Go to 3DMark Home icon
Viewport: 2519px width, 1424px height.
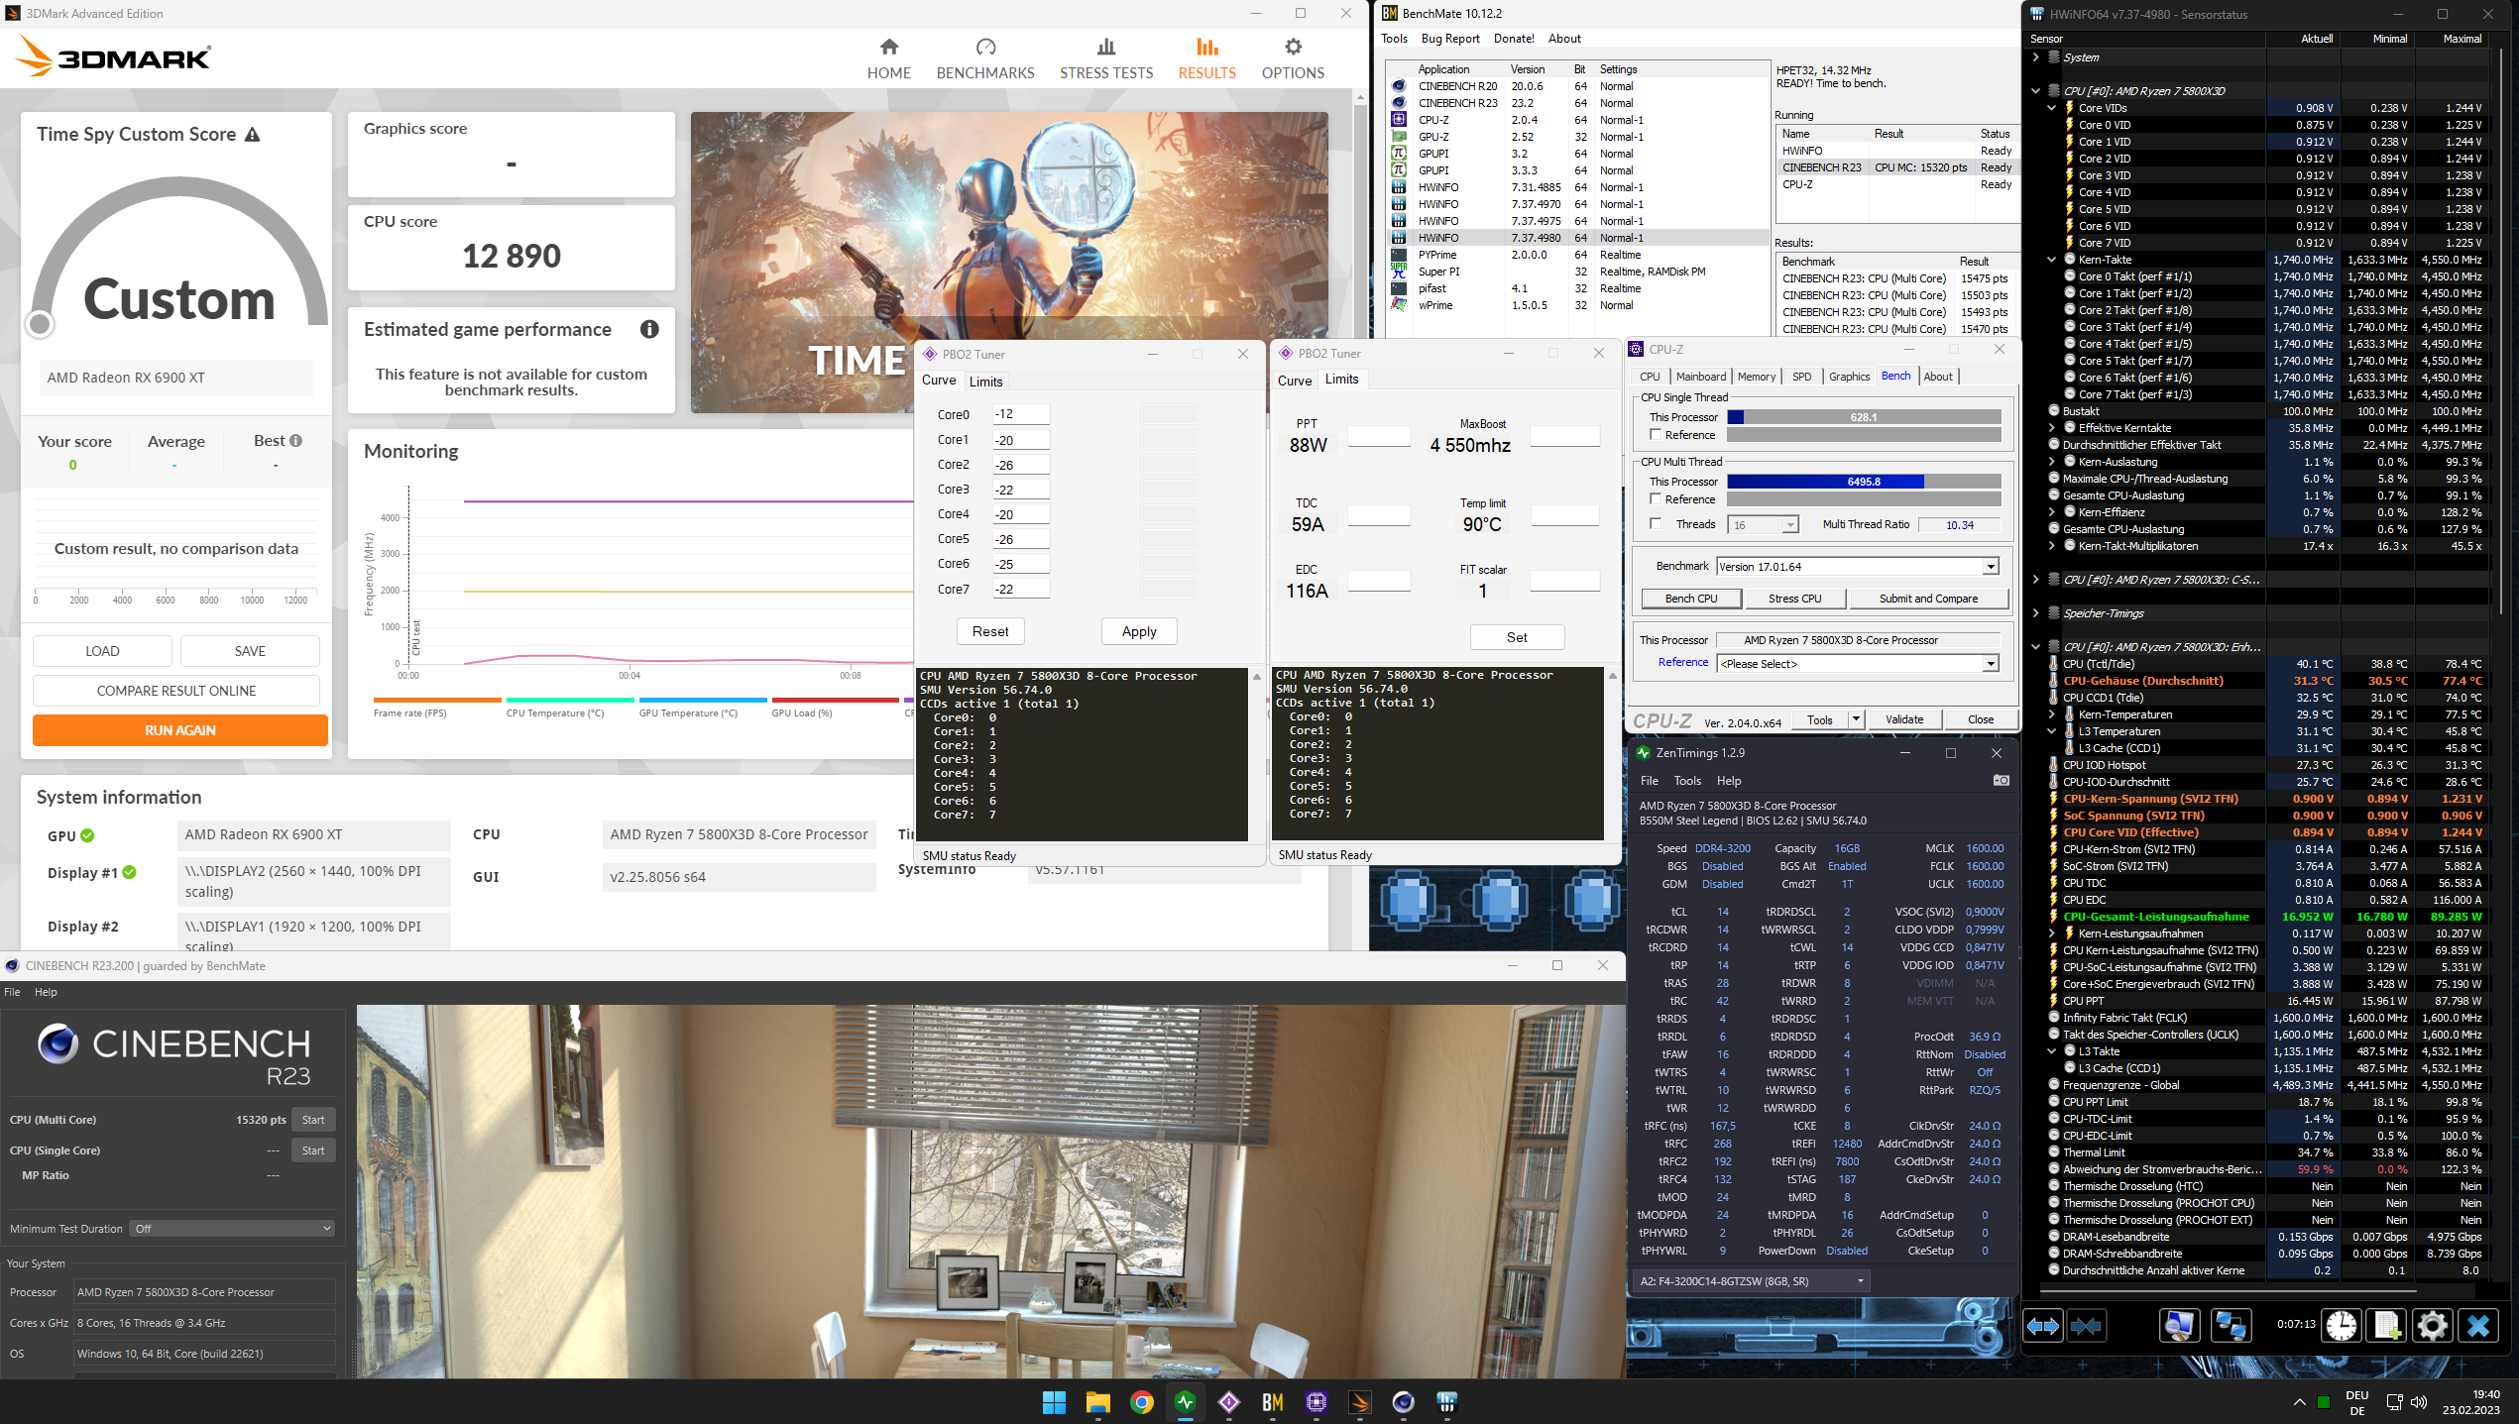tap(888, 47)
